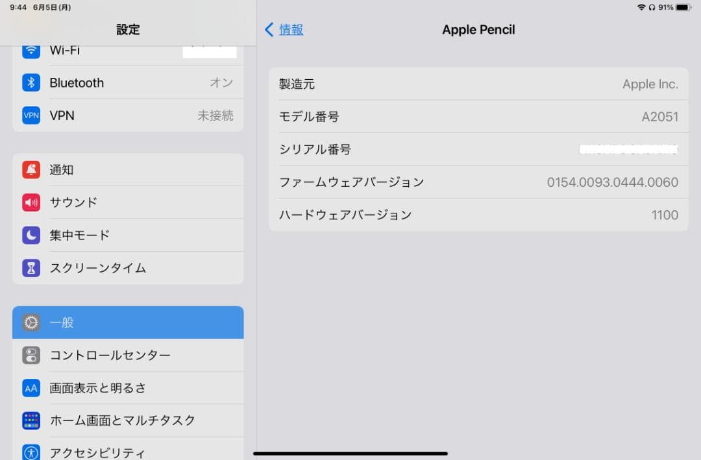Click the 一般 gear icon
Screen dimensions: 701x460
pos(31,322)
